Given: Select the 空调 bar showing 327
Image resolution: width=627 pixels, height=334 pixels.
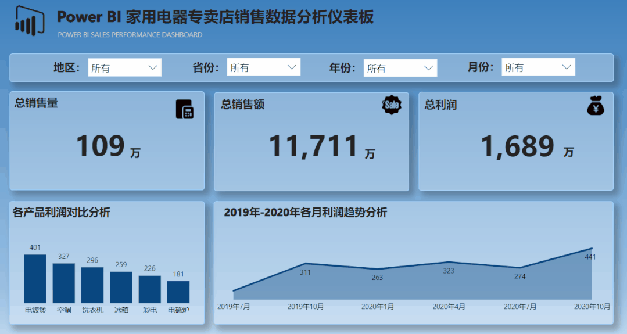Looking at the screenshot, I should pos(63,283).
